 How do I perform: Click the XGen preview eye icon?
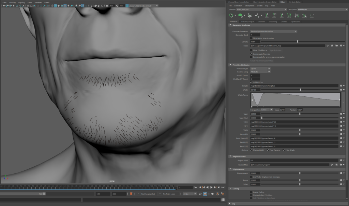pyautogui.click(x=231, y=15)
